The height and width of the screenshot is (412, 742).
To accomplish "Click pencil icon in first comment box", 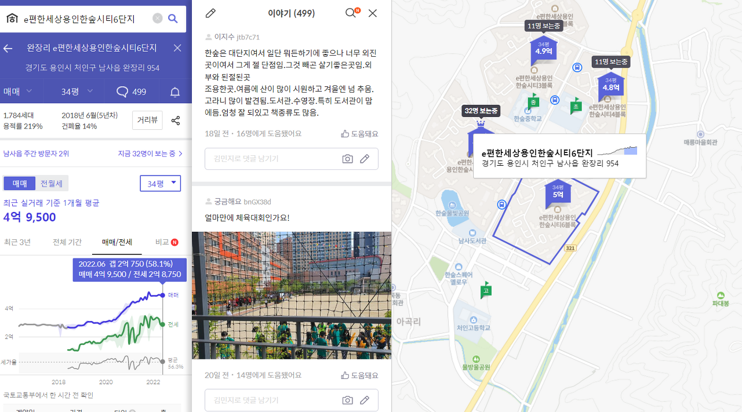I will tap(365, 159).
